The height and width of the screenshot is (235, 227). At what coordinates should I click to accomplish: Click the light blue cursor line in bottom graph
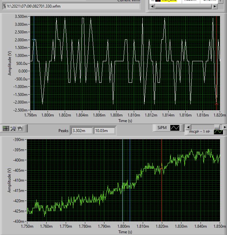coord(122,180)
